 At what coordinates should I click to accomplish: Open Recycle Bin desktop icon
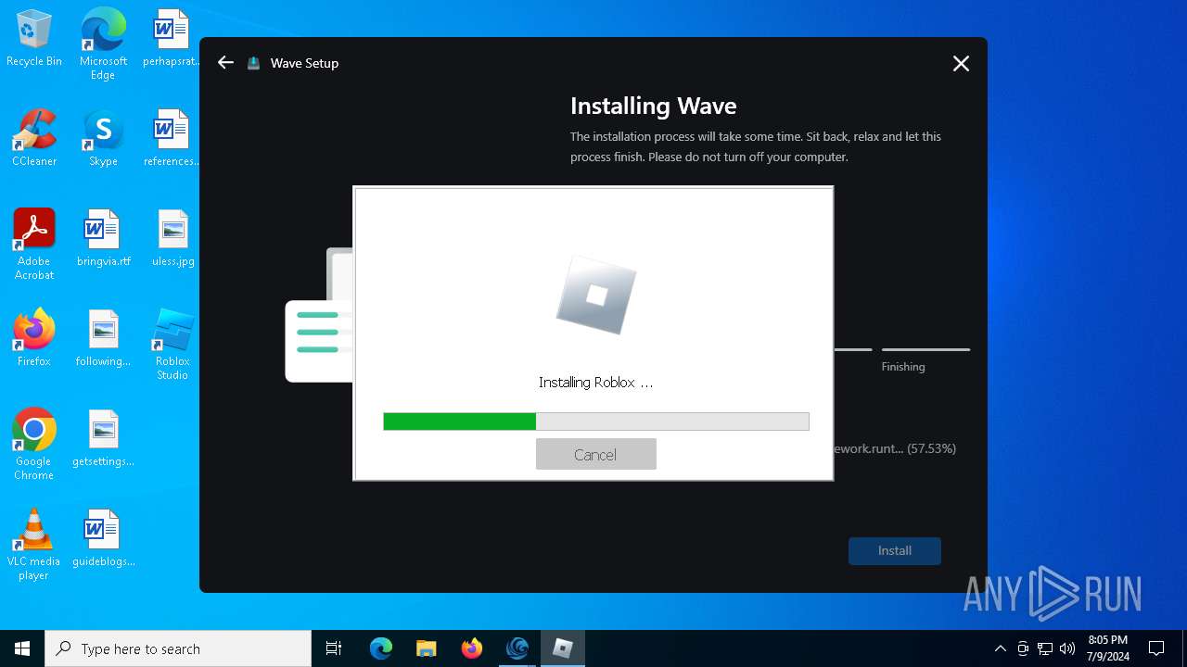pyautogui.click(x=34, y=39)
